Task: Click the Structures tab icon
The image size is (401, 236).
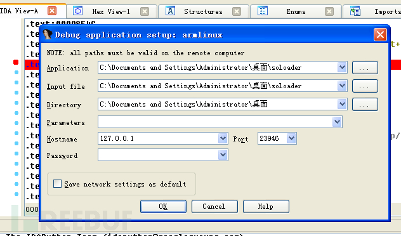Action: (170, 11)
